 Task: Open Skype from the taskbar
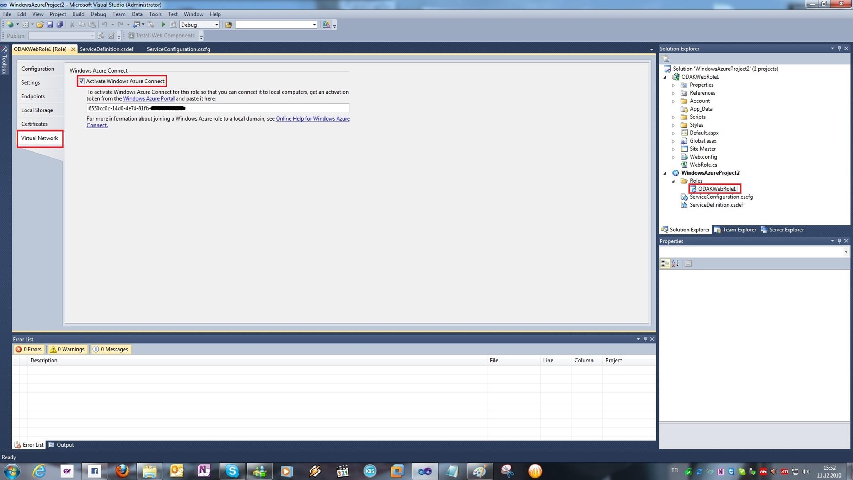[x=232, y=471]
